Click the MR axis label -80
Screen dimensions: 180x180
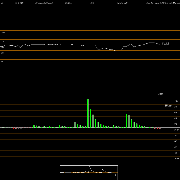tap(176, 153)
